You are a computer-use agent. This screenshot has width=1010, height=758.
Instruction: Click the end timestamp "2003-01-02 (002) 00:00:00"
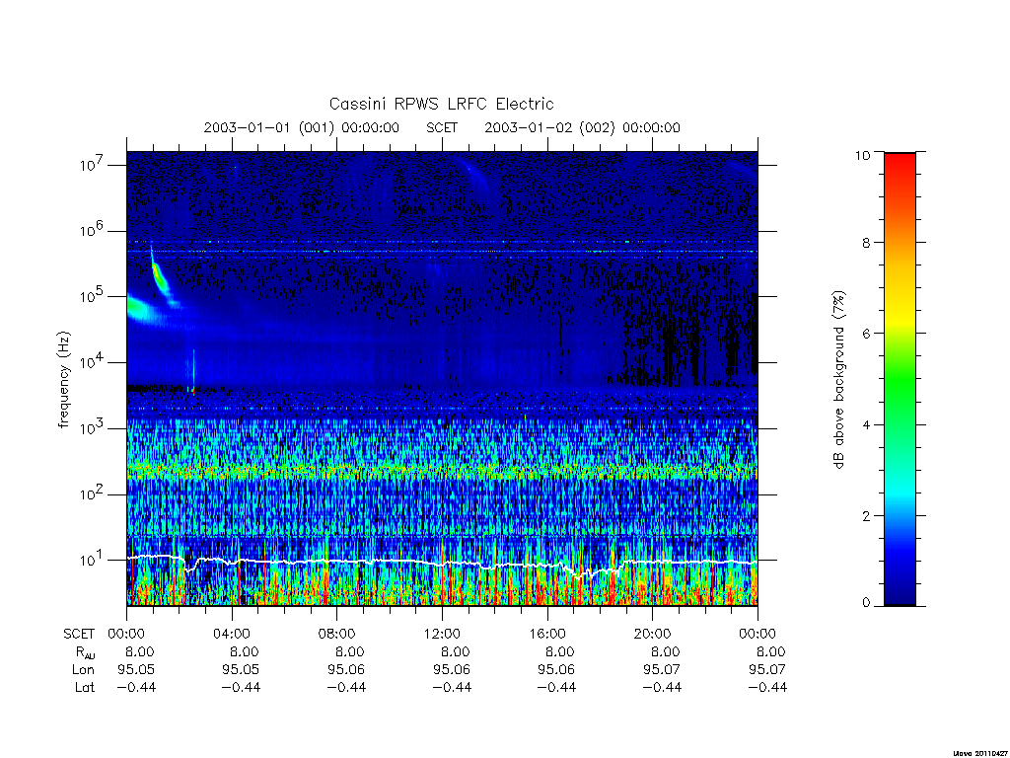click(x=582, y=127)
